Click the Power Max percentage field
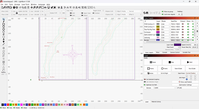The height and width of the screenshot is (109, 199). click(194, 47)
